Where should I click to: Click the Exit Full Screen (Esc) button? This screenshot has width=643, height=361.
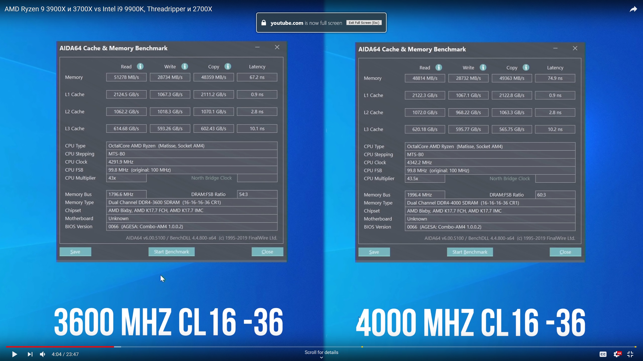coord(364,23)
